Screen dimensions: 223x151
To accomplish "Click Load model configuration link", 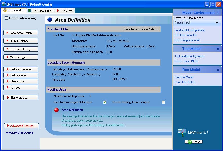I will [190, 30].
